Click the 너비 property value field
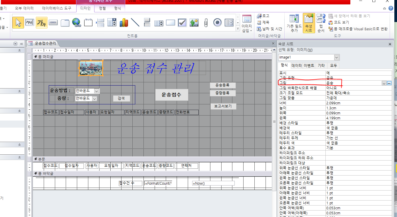 pyautogui.click(x=358, y=103)
